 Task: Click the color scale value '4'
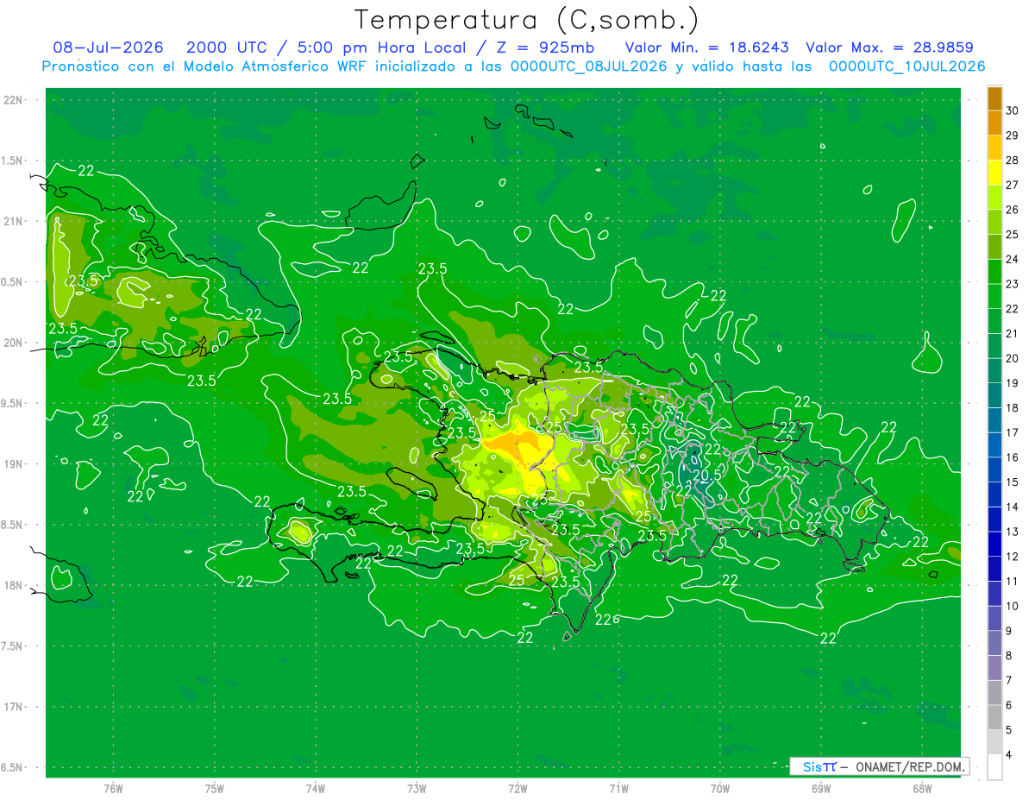point(1010,754)
